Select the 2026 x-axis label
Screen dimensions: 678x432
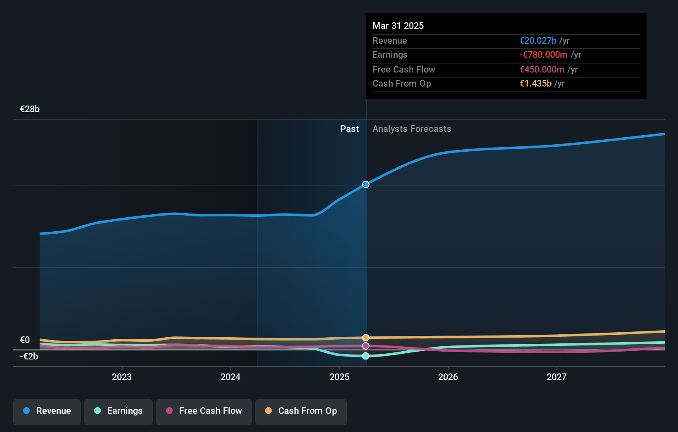(x=448, y=377)
